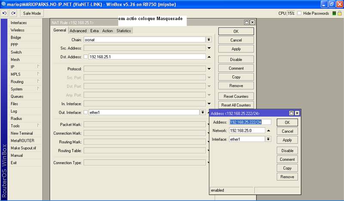344x201 pixels.
Task: Switch to the General tab
Action: (60, 30)
